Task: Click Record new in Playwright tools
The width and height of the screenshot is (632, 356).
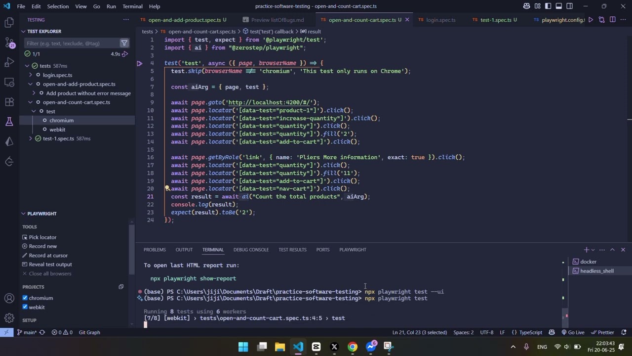Action: (42, 246)
